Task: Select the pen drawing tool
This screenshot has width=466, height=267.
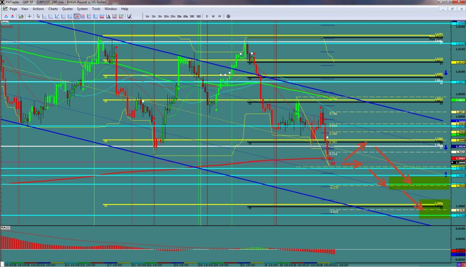Action: click(130, 17)
